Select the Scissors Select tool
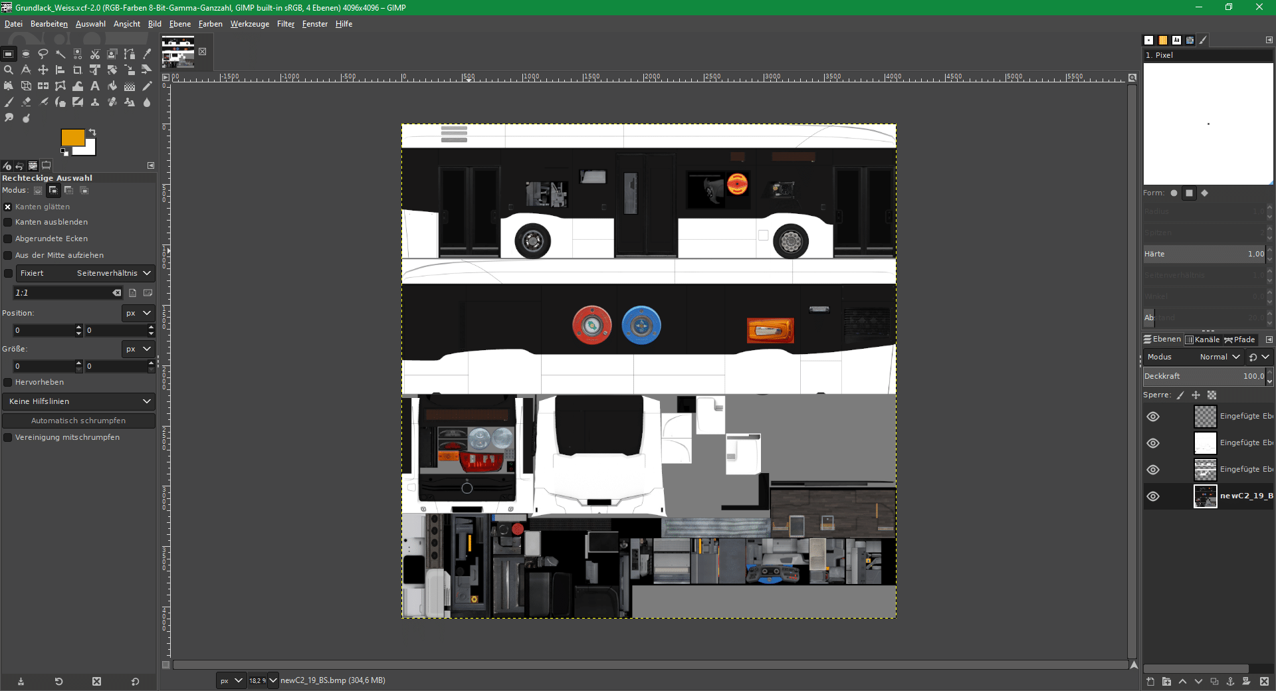Image resolution: width=1276 pixels, height=691 pixels. [x=95, y=54]
